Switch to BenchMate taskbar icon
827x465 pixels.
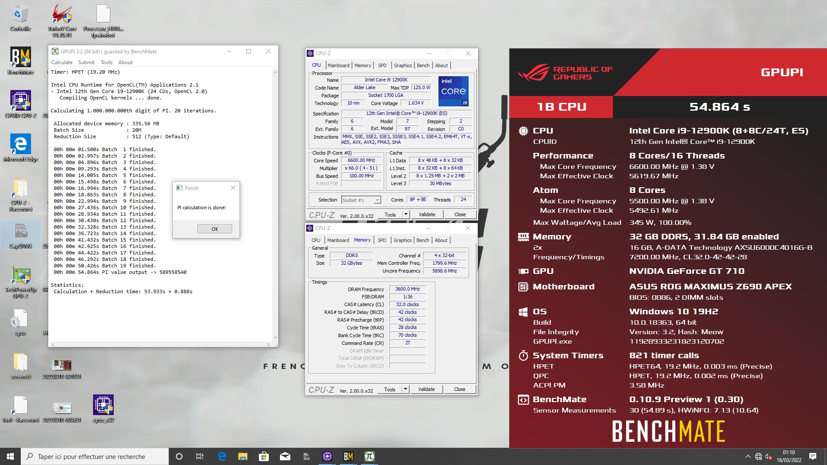click(348, 456)
